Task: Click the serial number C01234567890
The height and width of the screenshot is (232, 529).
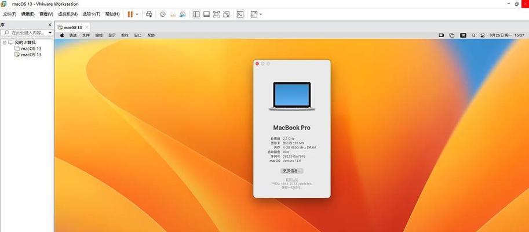Action: 294,157
